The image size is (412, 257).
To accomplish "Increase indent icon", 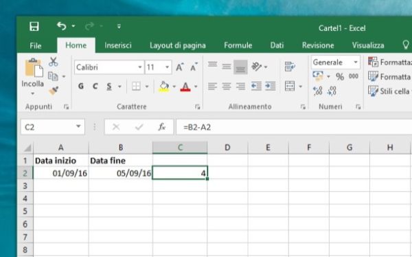I will [271, 86].
